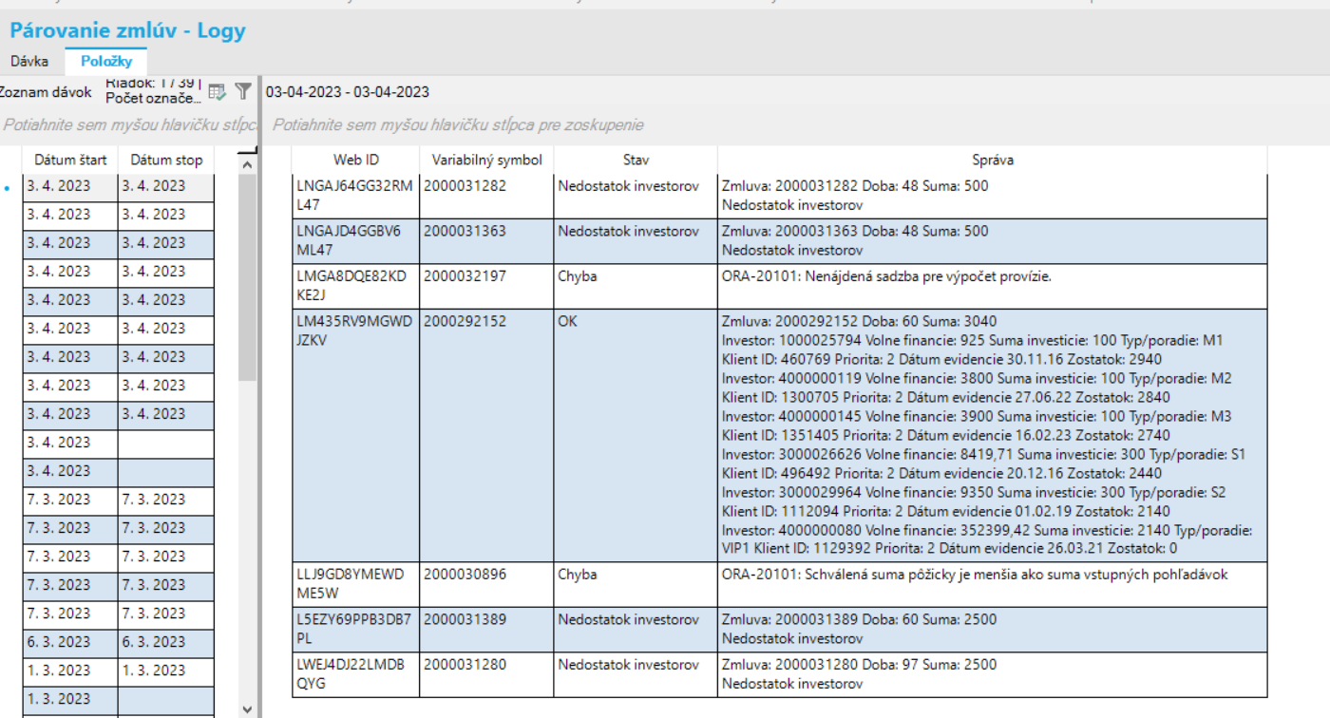
Task: Click Nedostatok investorov status in row 2000031282
Action: [x=636, y=196]
